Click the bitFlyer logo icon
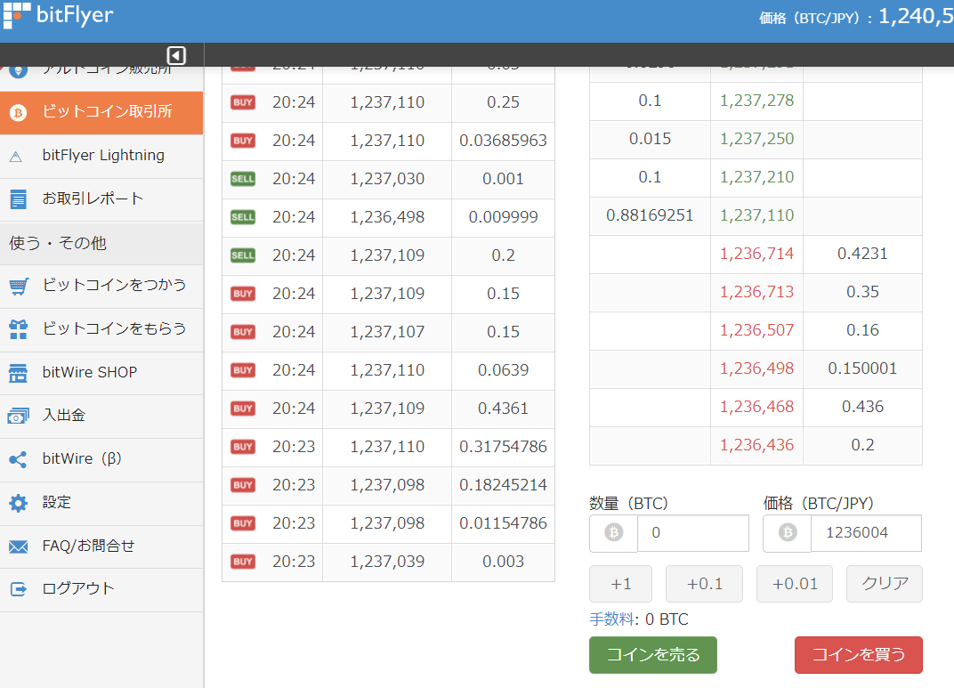The width and height of the screenshot is (954, 688). (x=16, y=14)
